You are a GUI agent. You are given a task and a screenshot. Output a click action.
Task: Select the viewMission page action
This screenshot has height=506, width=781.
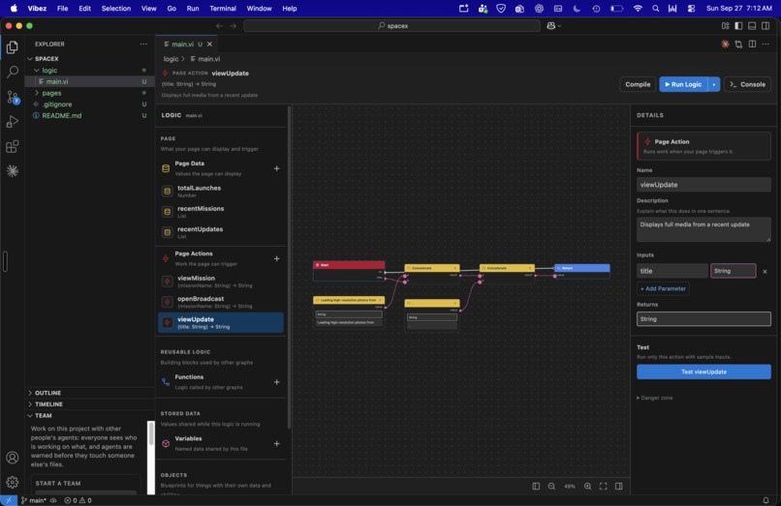pos(221,282)
